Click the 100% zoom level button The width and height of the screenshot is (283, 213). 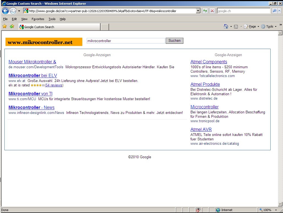coord(265,210)
